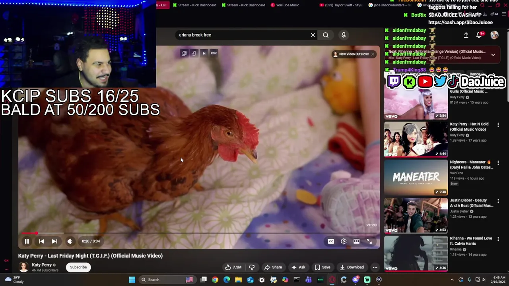The height and width of the screenshot is (286, 509).
Task: Skip to the next video in player
Action: (54, 241)
